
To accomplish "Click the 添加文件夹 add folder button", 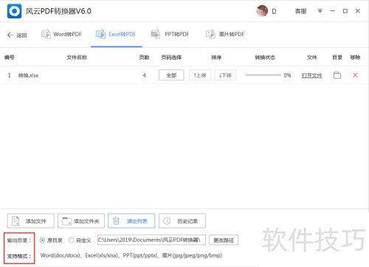I will tap(81, 221).
